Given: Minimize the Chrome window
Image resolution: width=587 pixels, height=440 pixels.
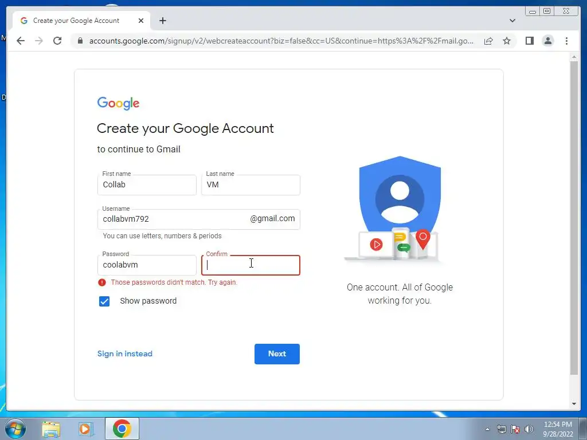Looking at the screenshot, I should [x=533, y=11].
